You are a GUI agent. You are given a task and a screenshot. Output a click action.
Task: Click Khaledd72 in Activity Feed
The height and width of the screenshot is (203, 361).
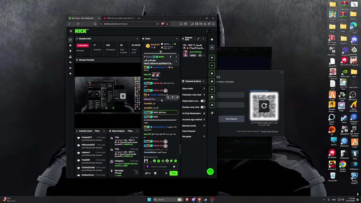[87, 137]
